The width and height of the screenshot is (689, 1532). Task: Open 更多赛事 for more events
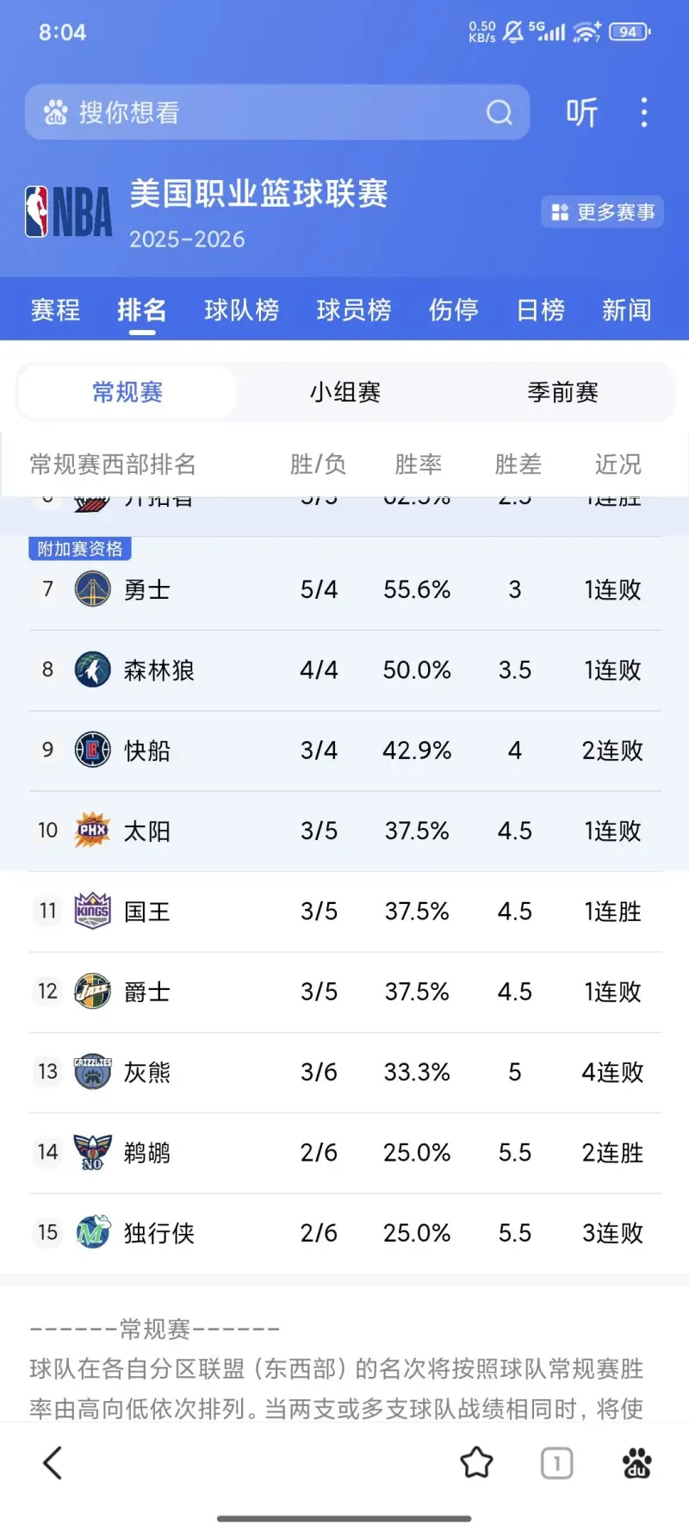(601, 212)
